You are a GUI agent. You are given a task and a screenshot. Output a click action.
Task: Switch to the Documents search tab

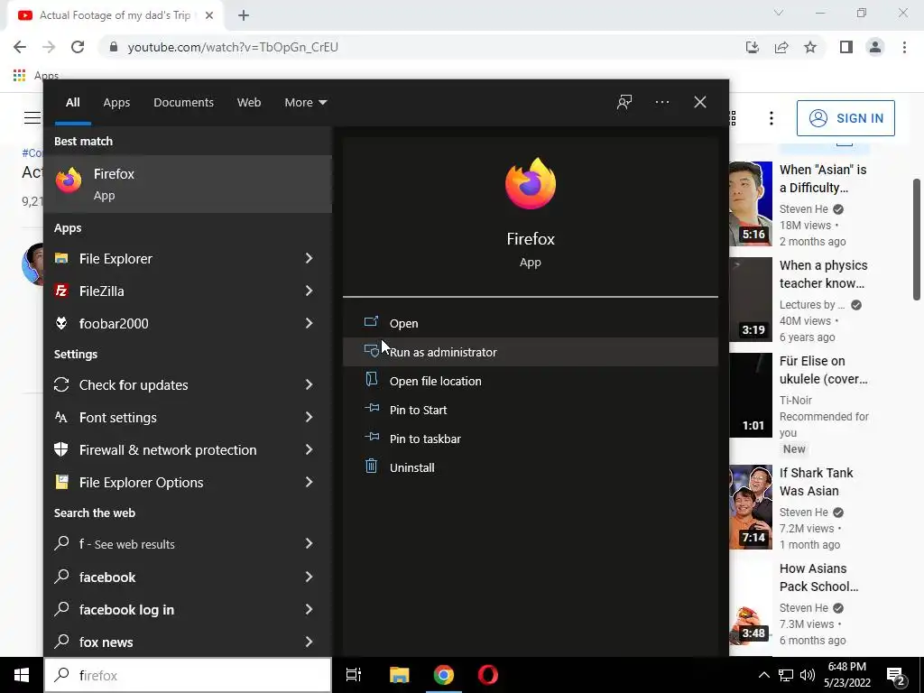point(183,103)
